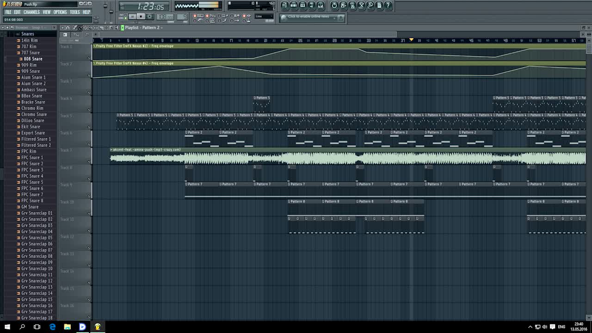Click the tempo display showing 108
Image resolution: width=592 pixels, height=333 pixels.
[x=165, y=17]
